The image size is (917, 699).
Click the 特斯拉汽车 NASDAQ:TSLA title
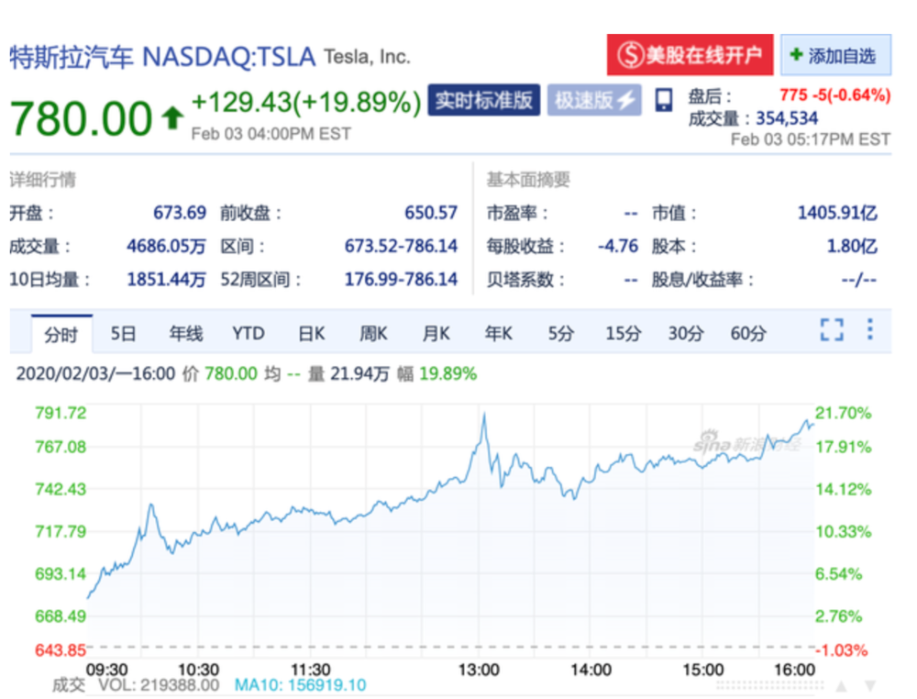pos(162,57)
